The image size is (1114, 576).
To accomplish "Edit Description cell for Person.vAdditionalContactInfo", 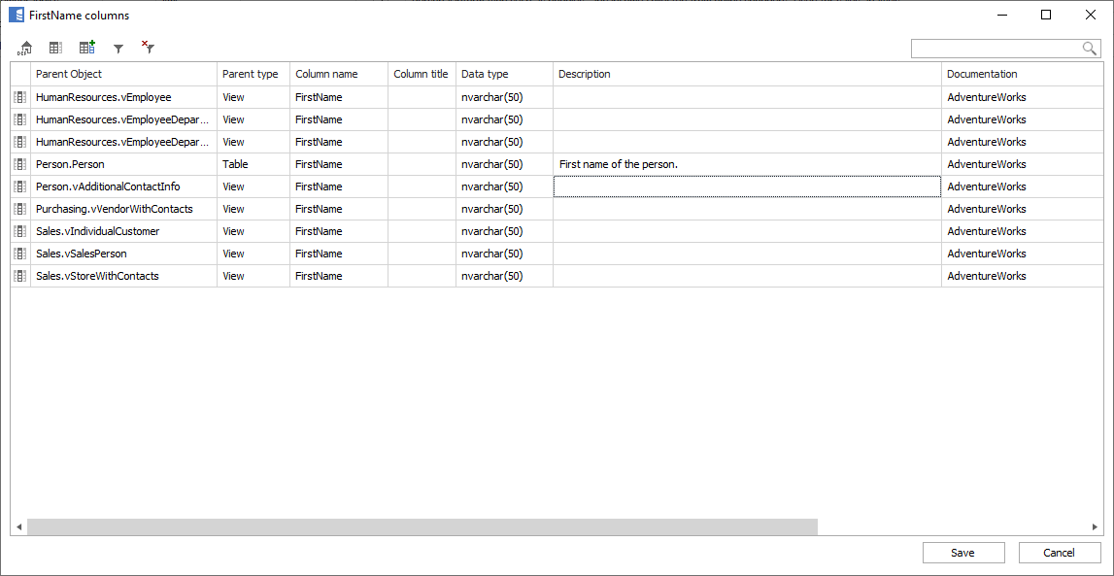I will click(746, 186).
